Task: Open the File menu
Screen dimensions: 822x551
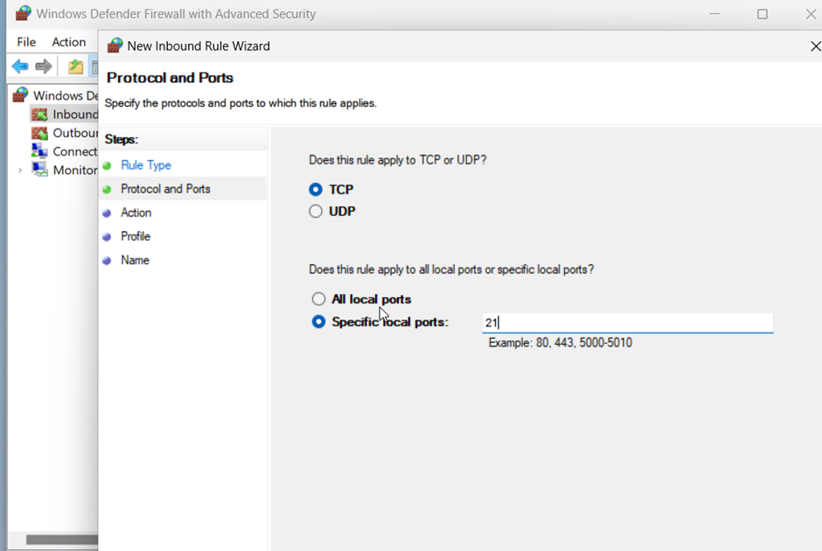Action: point(26,42)
